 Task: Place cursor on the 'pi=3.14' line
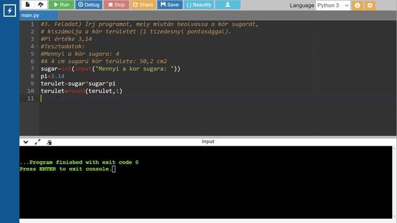click(x=52, y=76)
